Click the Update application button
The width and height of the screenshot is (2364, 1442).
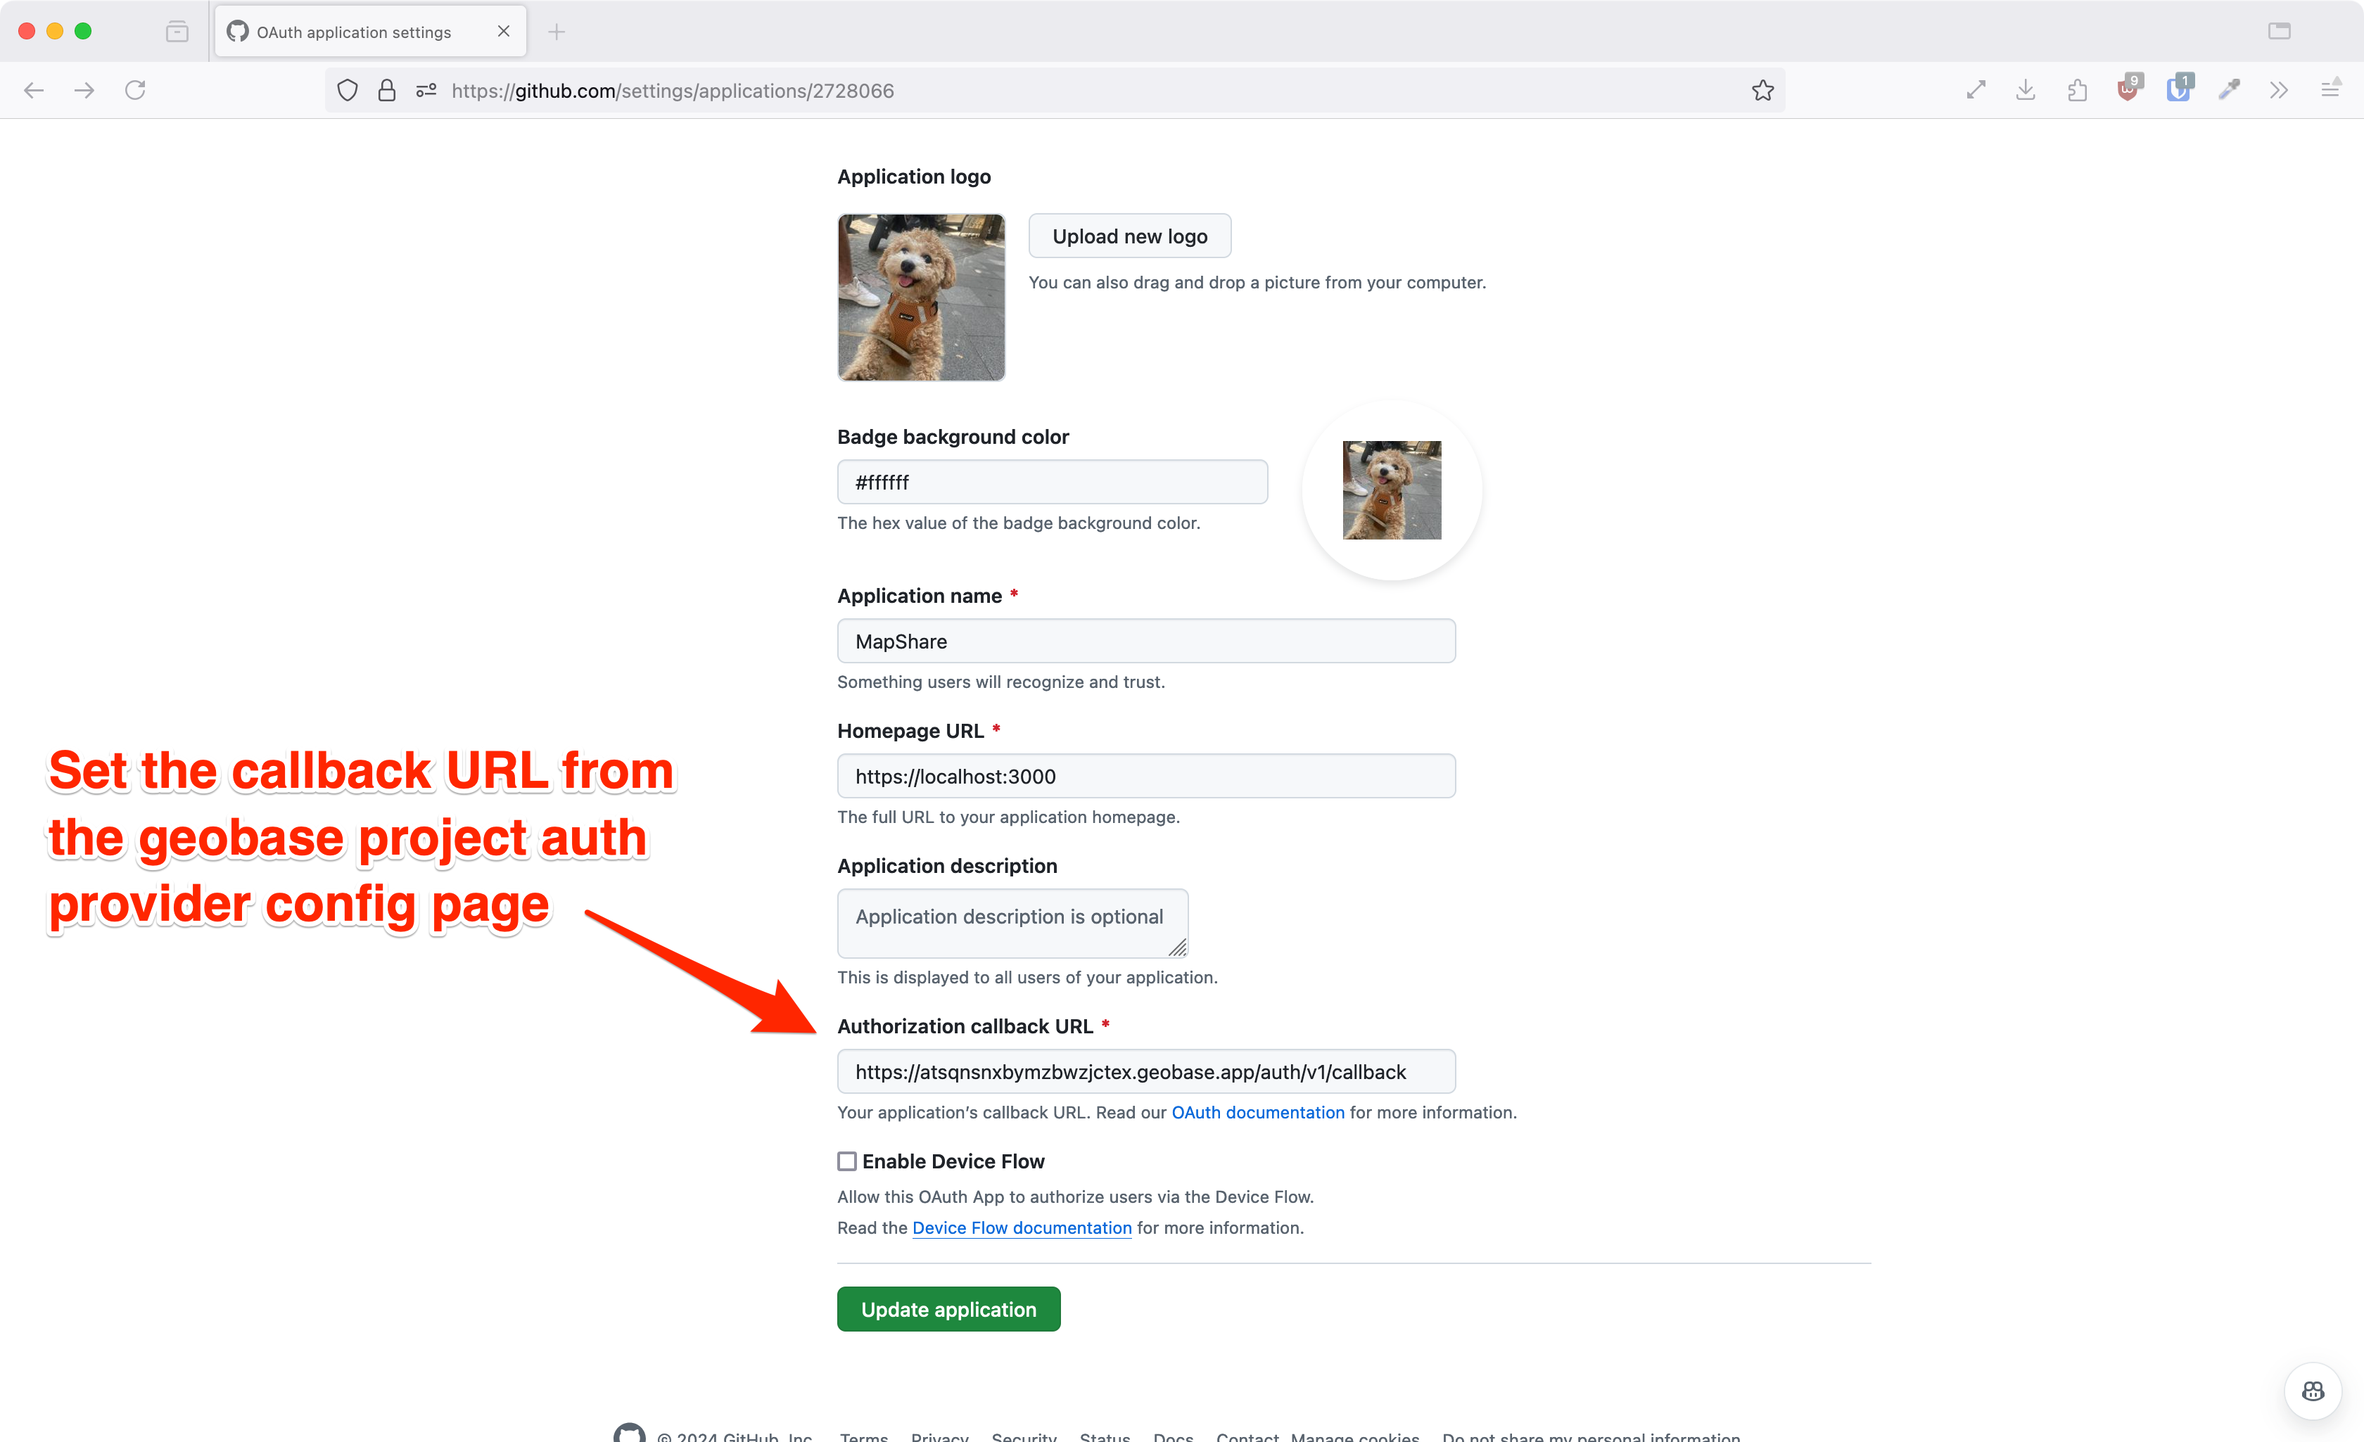(949, 1308)
